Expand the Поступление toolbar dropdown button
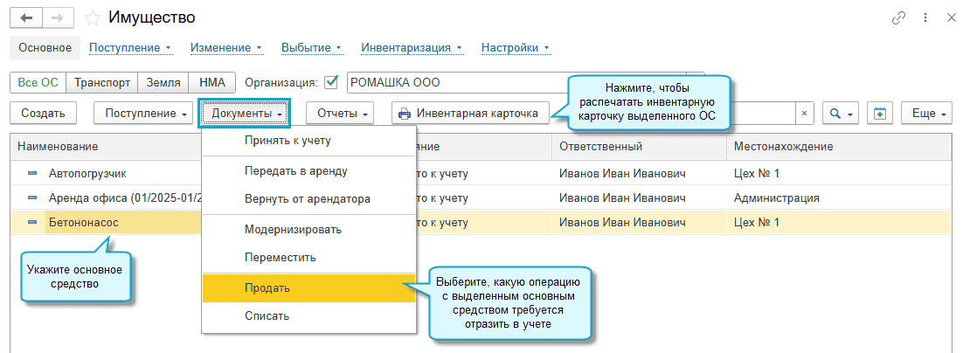 click(x=147, y=114)
